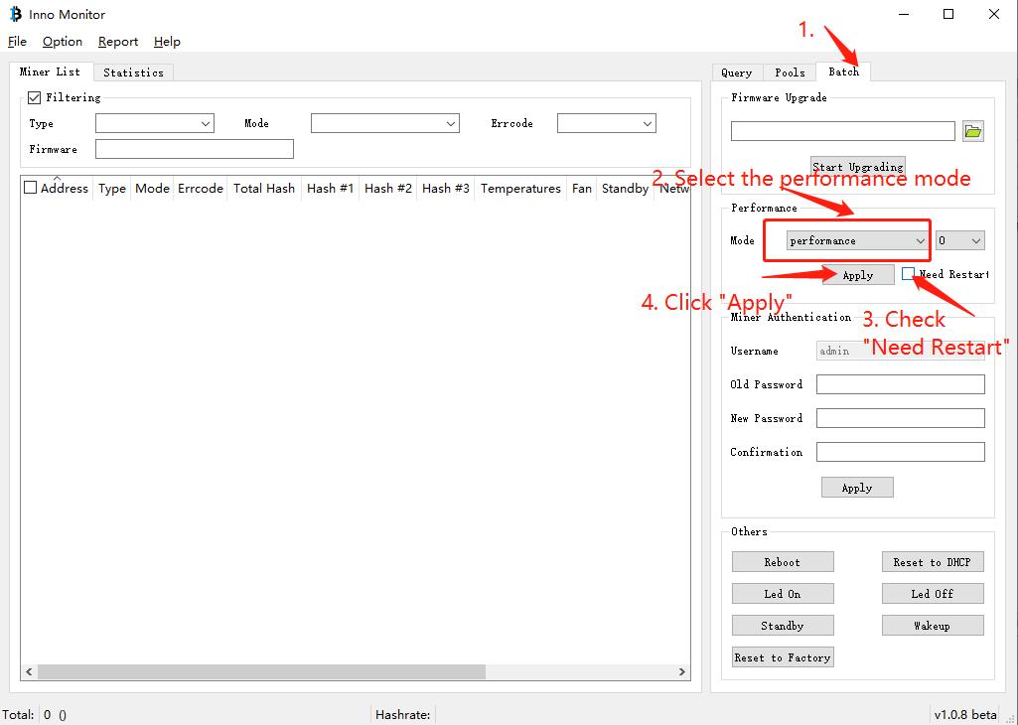This screenshot has height=725, width=1018.
Task: Open the Option menu
Action: [x=63, y=42]
